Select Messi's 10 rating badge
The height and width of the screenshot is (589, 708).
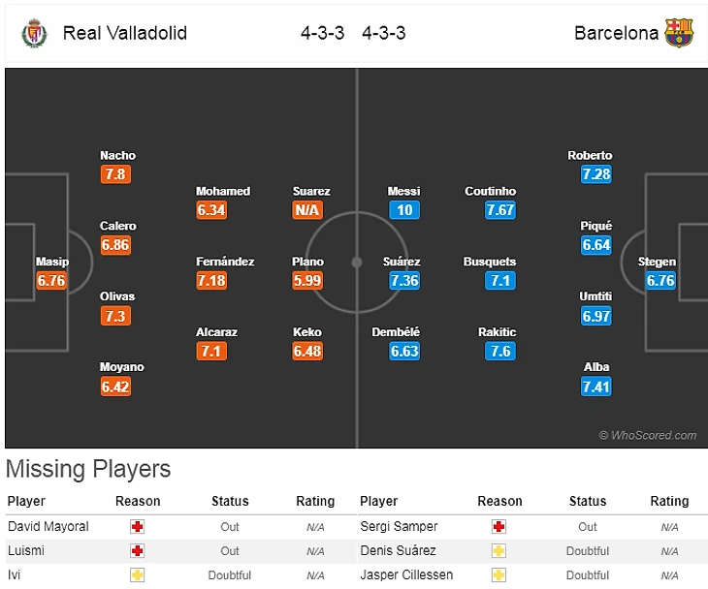pos(404,210)
